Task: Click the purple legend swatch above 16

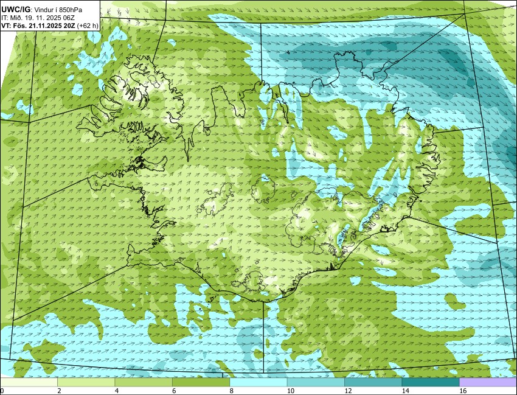Action: pyautogui.click(x=488, y=382)
